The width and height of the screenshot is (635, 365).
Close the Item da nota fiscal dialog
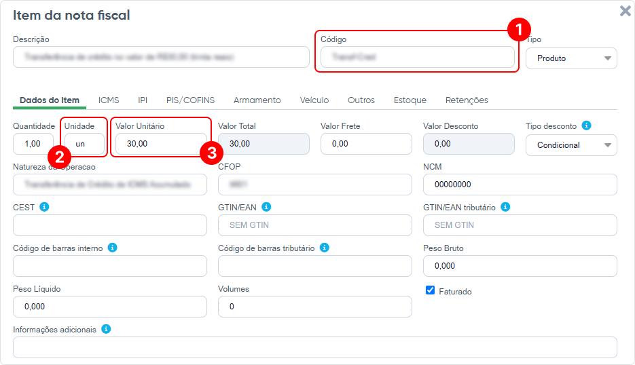click(x=625, y=11)
